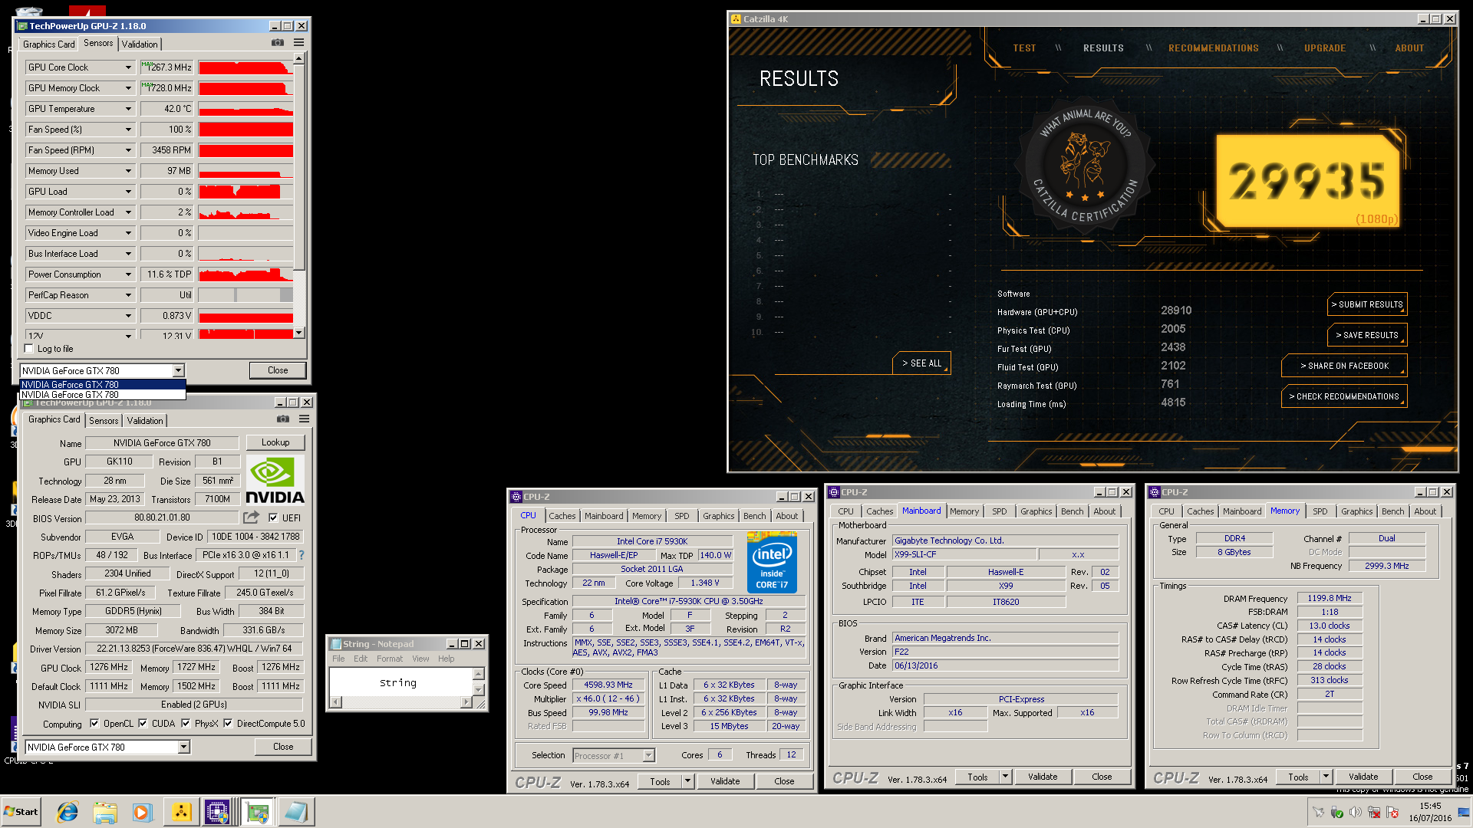Open the GPU selection dropdown in sensors window
The height and width of the screenshot is (828, 1473).
click(x=178, y=371)
